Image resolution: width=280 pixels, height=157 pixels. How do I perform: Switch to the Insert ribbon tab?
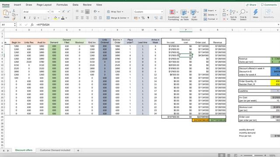point(17,5)
